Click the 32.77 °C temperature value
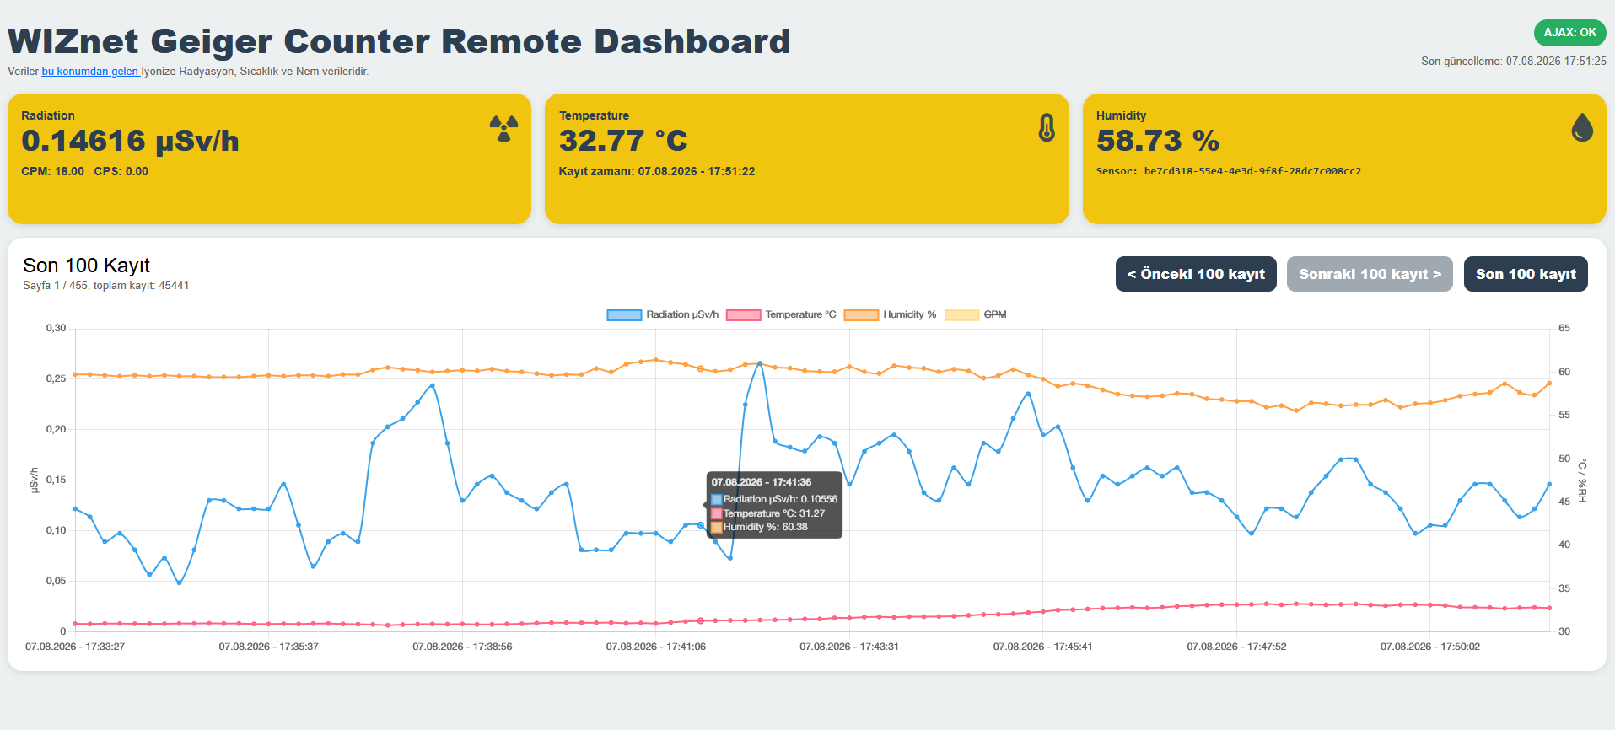 point(623,141)
